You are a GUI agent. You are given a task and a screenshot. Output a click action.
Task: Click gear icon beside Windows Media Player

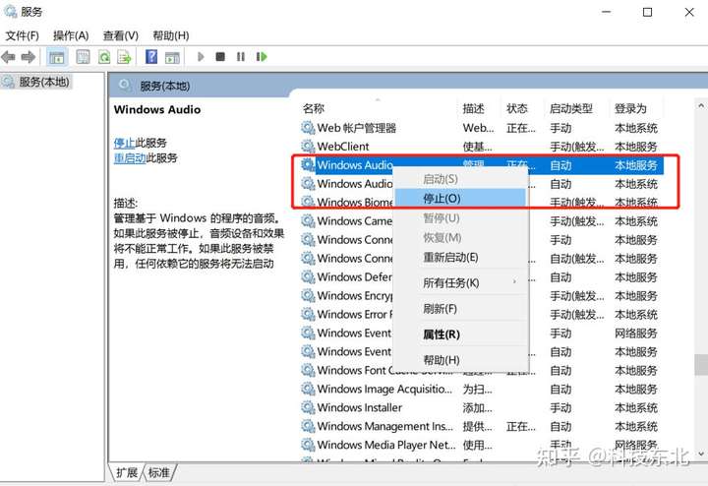pyautogui.click(x=308, y=445)
